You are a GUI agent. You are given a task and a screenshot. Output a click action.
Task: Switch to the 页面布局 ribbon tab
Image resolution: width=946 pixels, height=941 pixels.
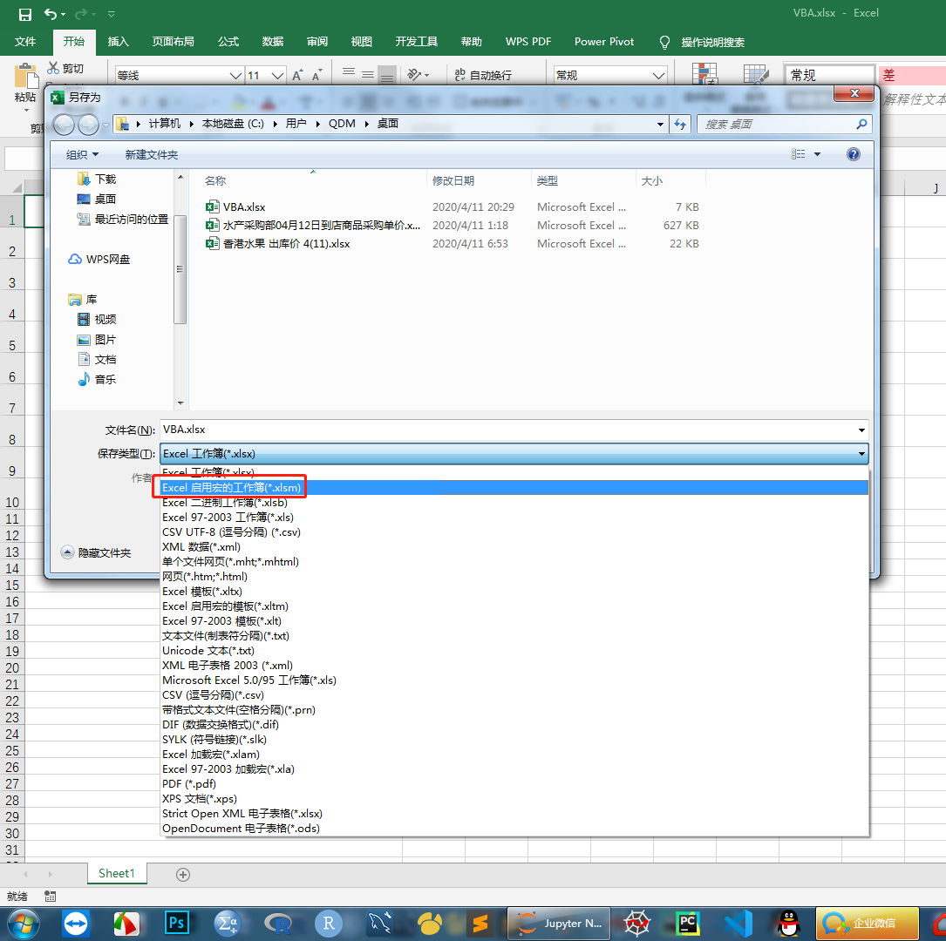point(174,42)
